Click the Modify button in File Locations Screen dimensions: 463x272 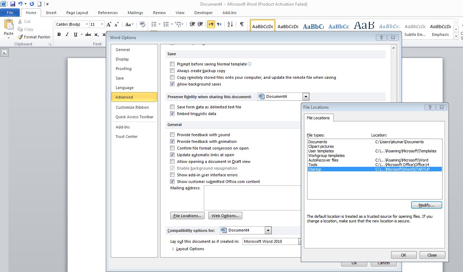(426, 205)
